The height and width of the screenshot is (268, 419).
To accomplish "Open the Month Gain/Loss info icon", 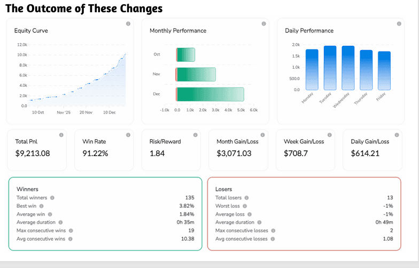I will pyautogui.click(x=263, y=135).
